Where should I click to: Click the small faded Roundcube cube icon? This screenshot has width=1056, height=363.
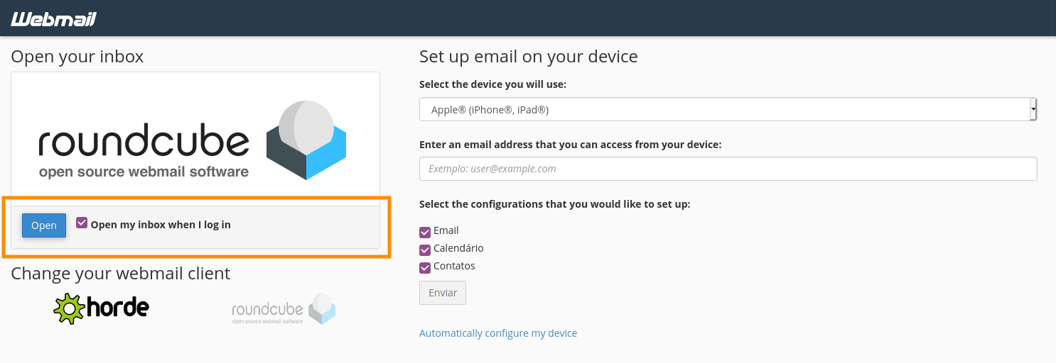(322, 309)
